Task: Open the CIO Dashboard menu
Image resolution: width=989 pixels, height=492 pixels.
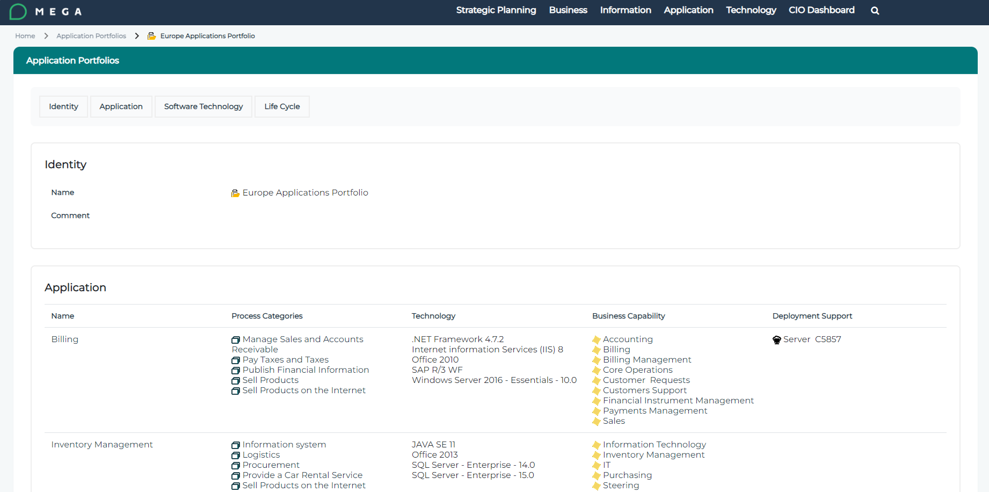Action: click(x=821, y=10)
